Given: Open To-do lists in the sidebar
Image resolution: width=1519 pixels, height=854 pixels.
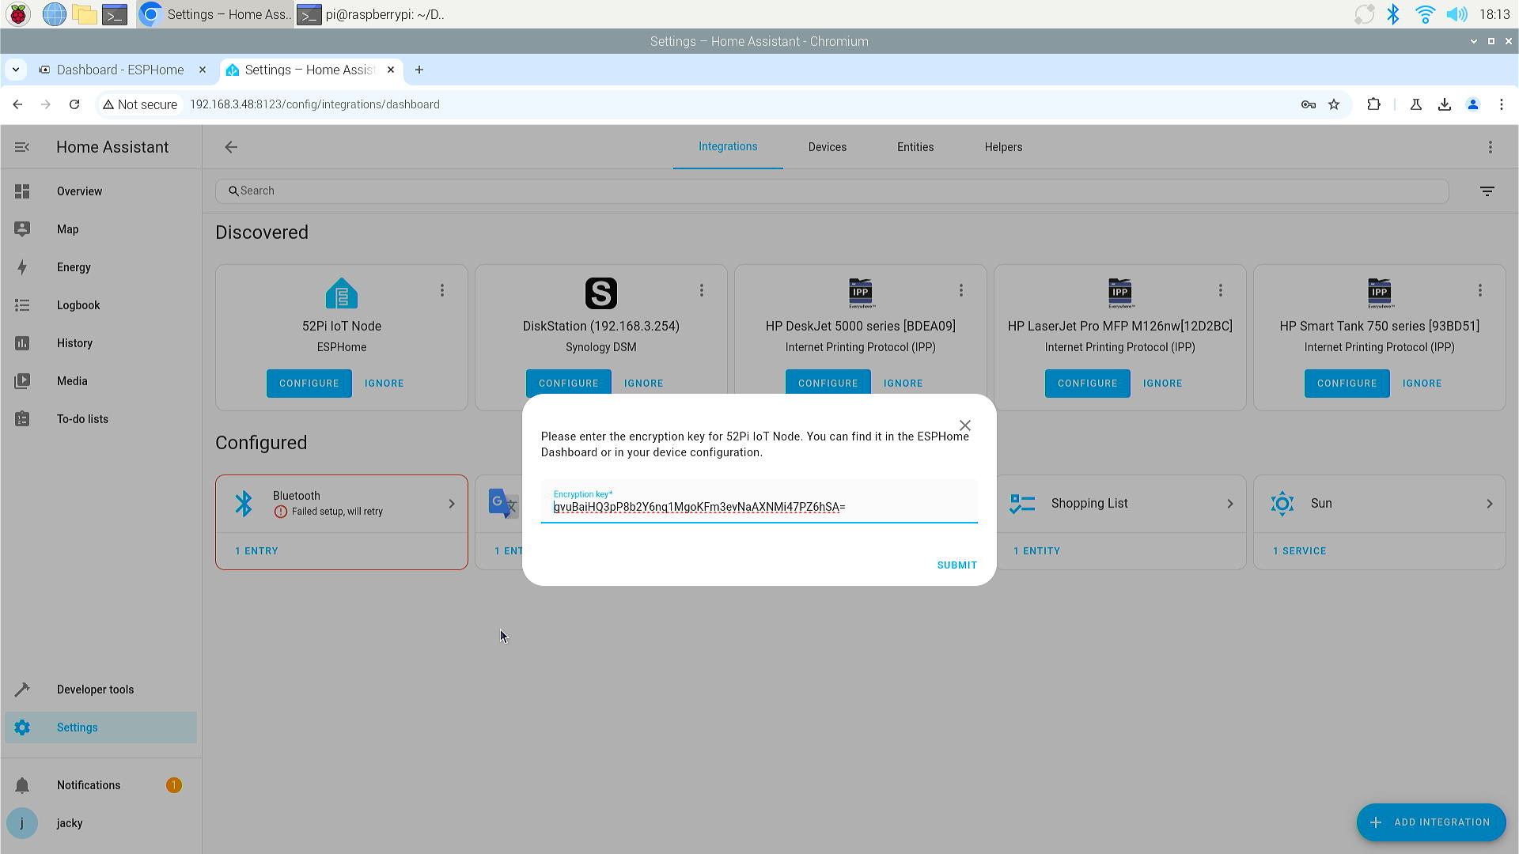Looking at the screenshot, I should [x=100, y=419].
